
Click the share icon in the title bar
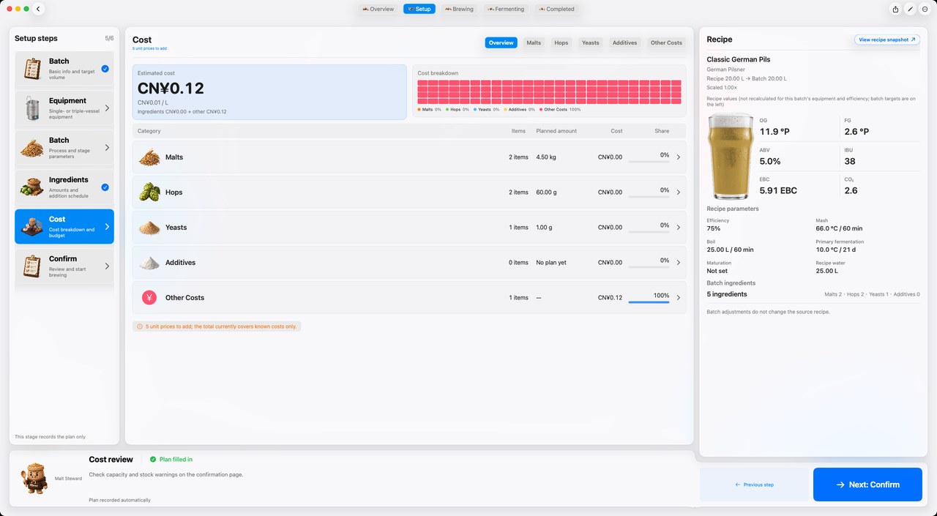895,9
